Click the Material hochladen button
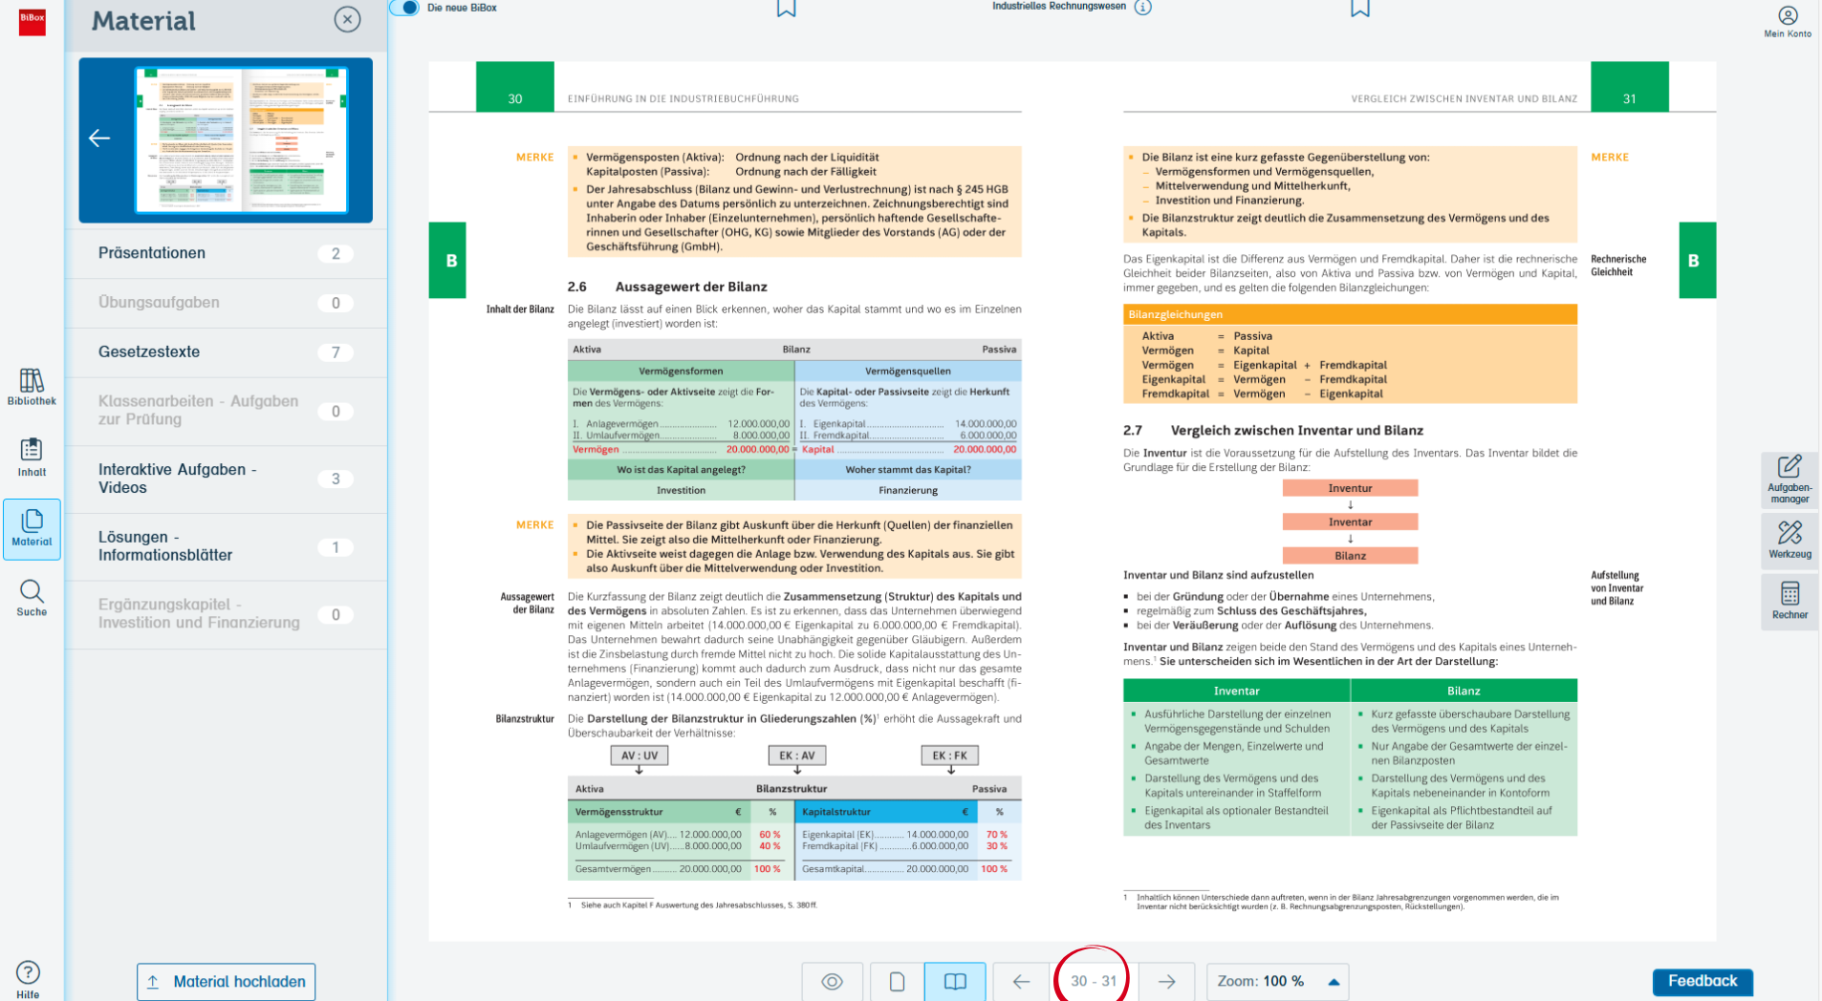The image size is (1822, 1001). click(226, 981)
